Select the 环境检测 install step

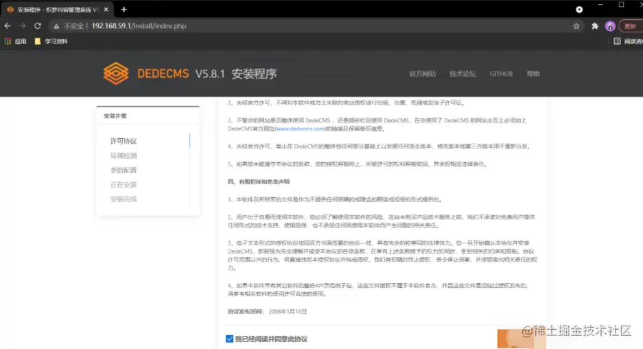coord(124,156)
